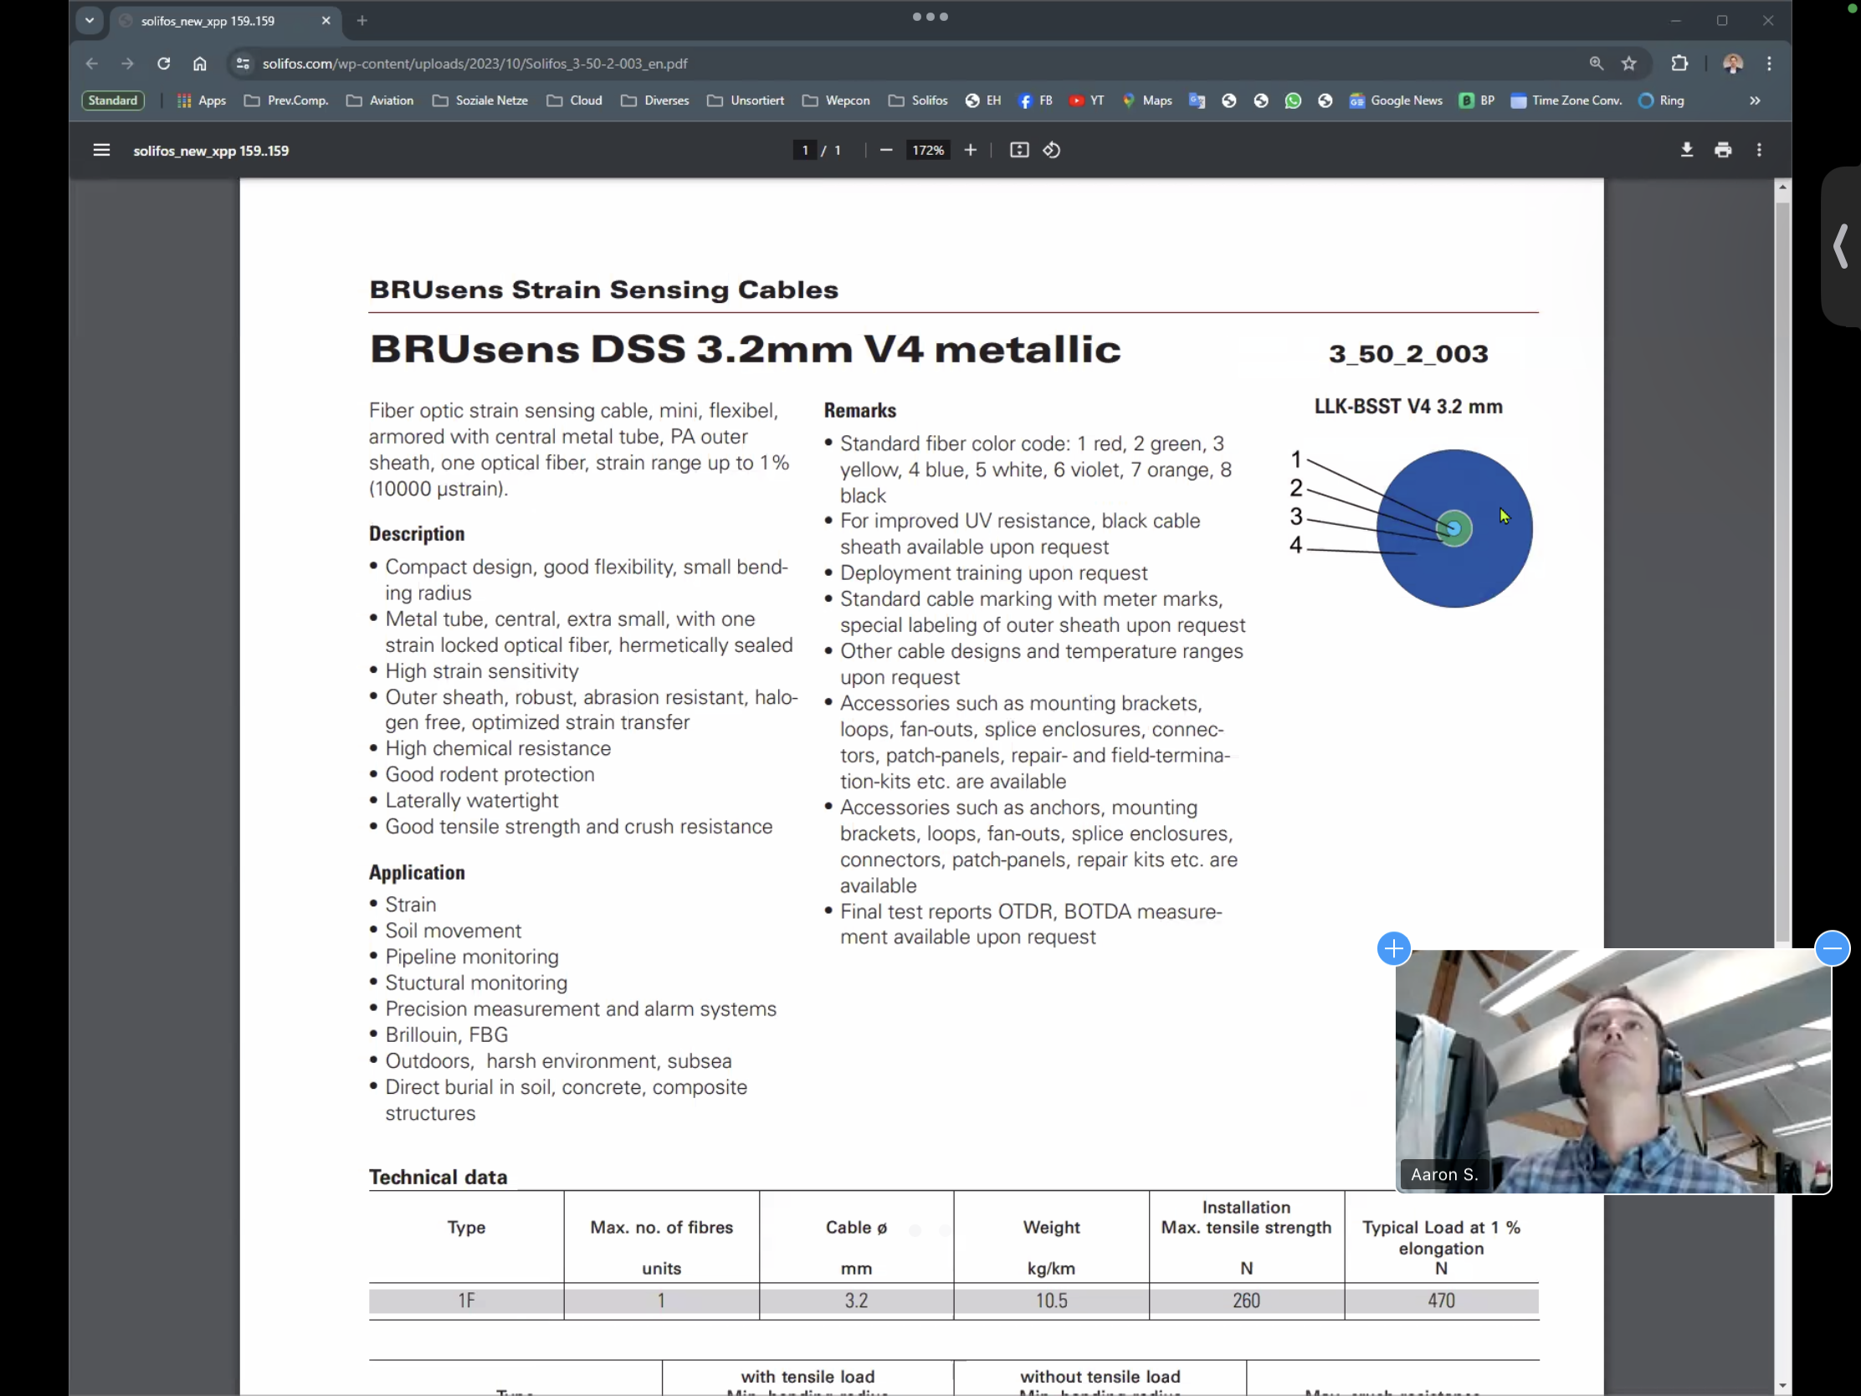Screen dimensions: 1861x1396
Task: Open the EH bookmark
Action: click(982, 101)
